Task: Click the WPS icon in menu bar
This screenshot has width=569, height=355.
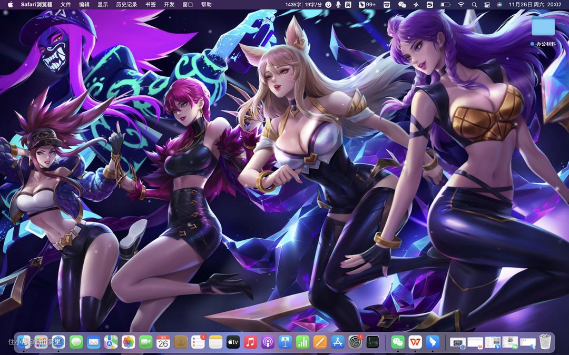Action: pyautogui.click(x=387, y=4)
